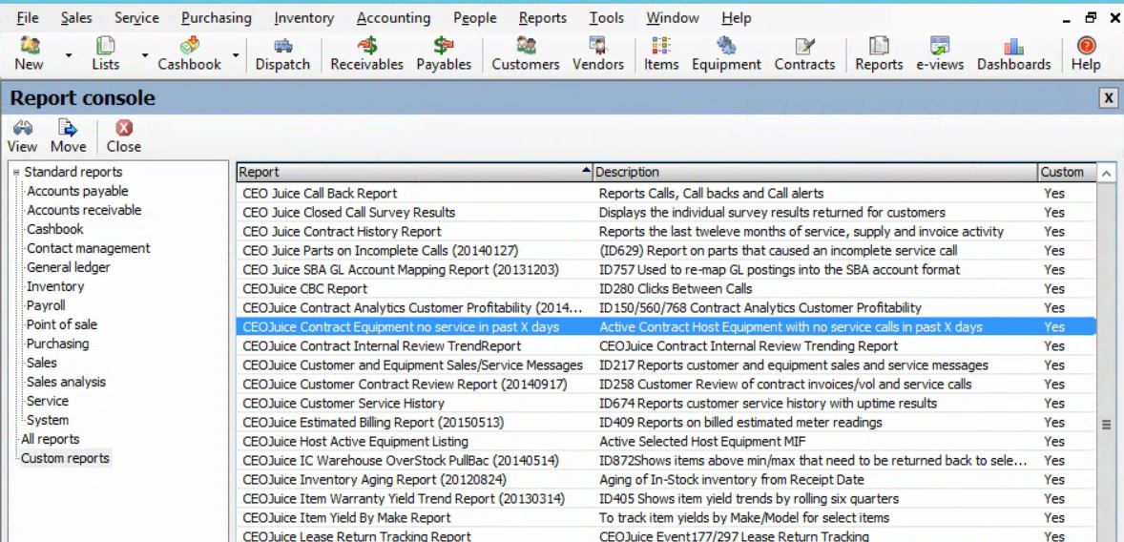Collapse the Standard reports tree node
The width and height of the screenshot is (1124, 542).
point(16,172)
